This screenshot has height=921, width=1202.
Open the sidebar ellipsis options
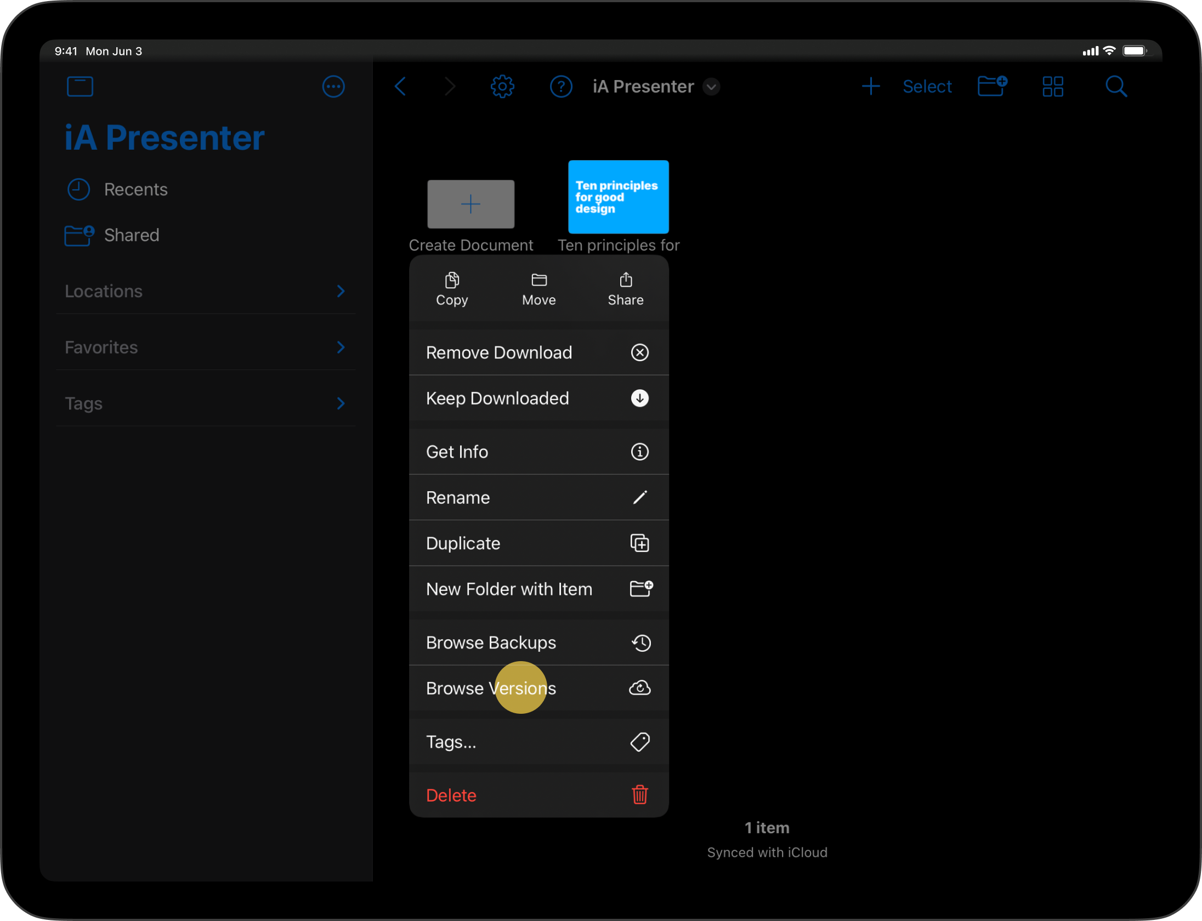333,87
